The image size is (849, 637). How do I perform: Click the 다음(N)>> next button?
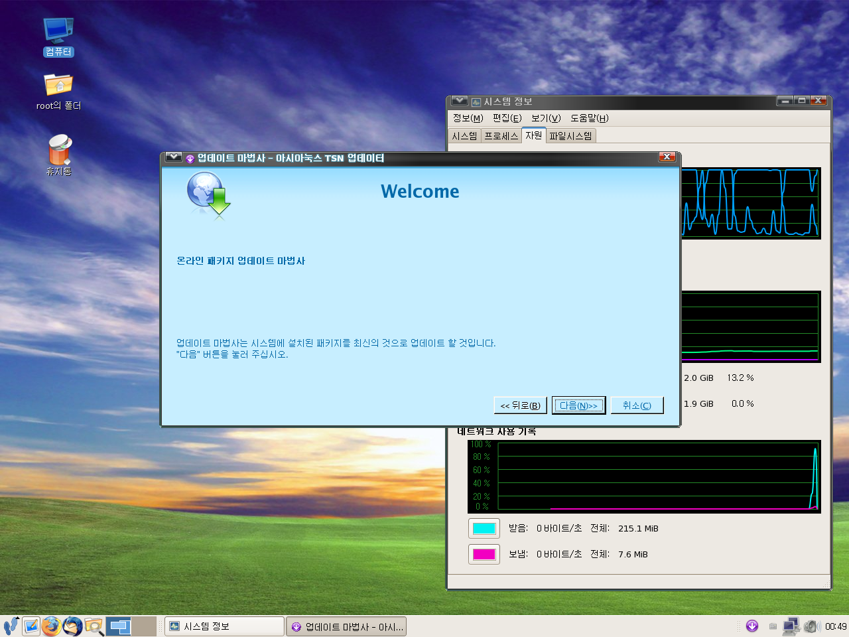coord(578,405)
